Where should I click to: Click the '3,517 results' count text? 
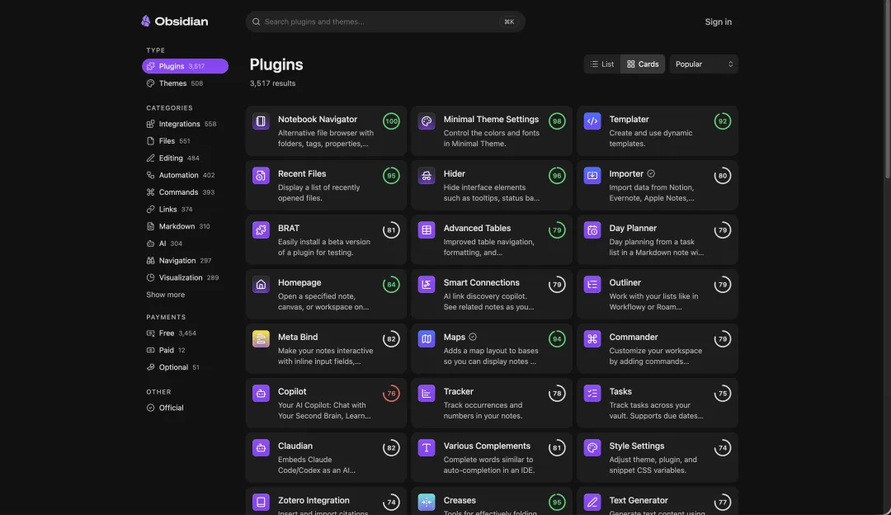(273, 83)
